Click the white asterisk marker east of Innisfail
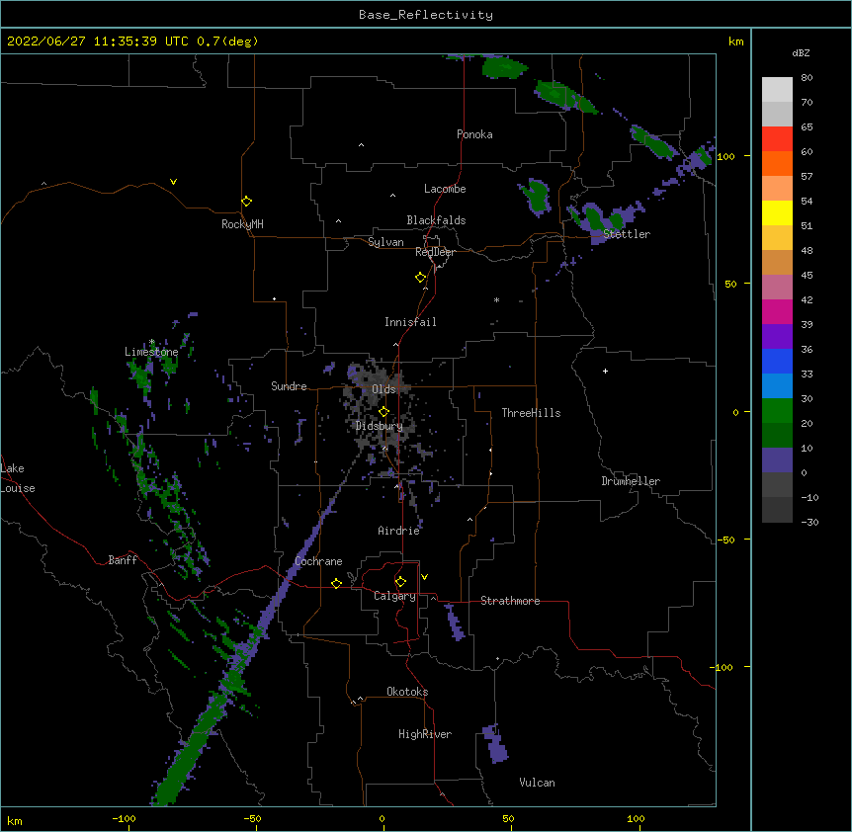The height and width of the screenshot is (832, 852). click(496, 299)
